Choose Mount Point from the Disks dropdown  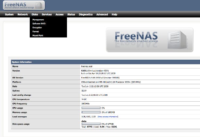point(38,35)
